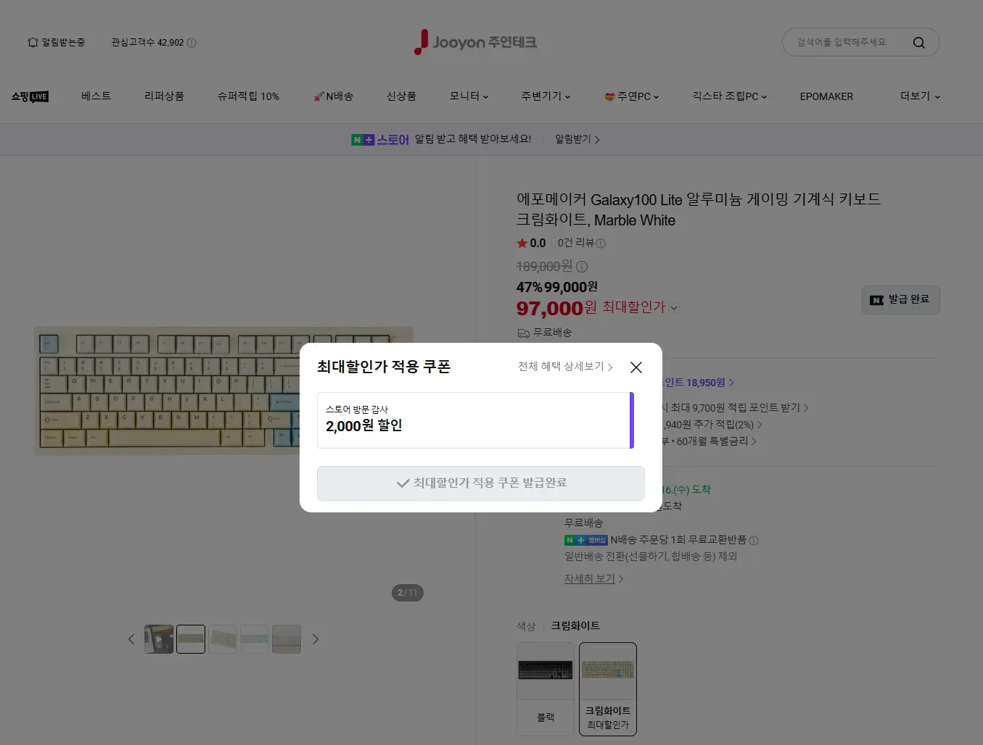Click N+ 스토어 banner logo

[380, 139]
